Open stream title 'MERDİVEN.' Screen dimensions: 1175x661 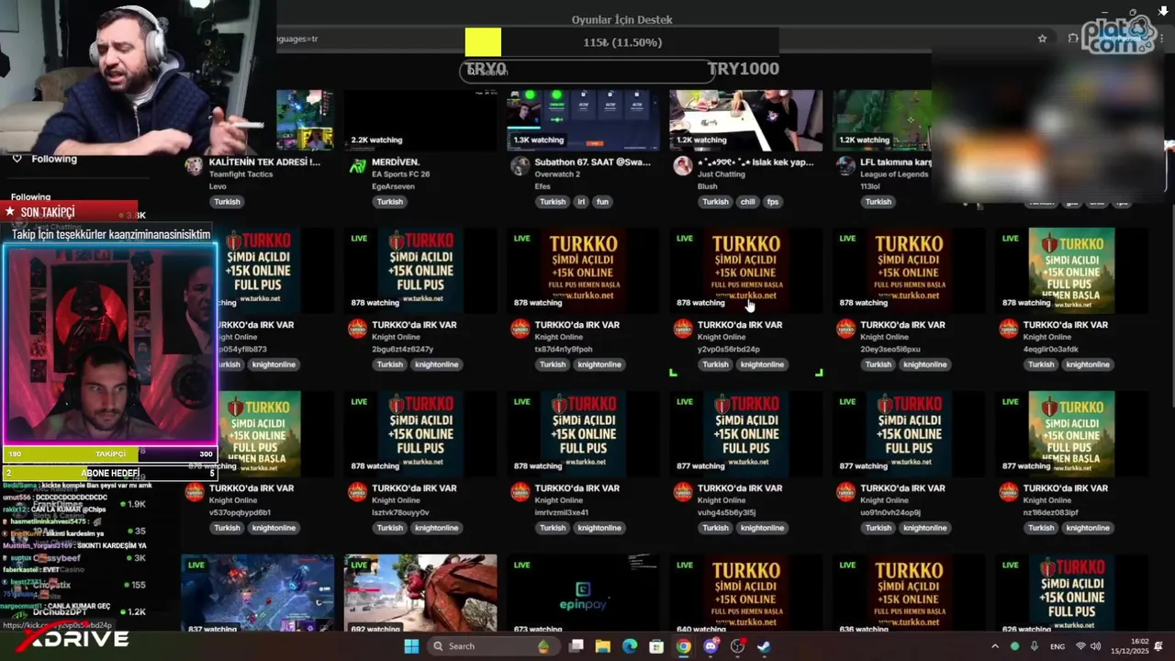tap(396, 162)
